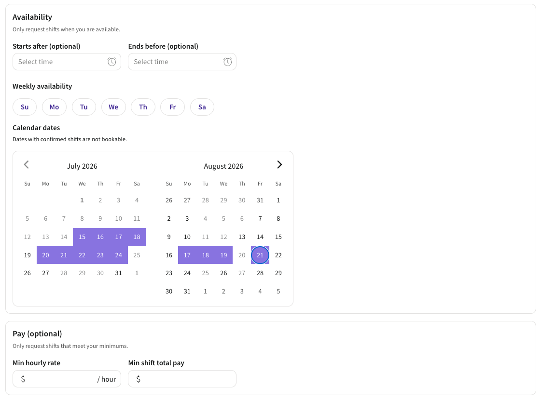542x399 pixels.
Task: Select August 30 in the August grid
Action: point(169,292)
